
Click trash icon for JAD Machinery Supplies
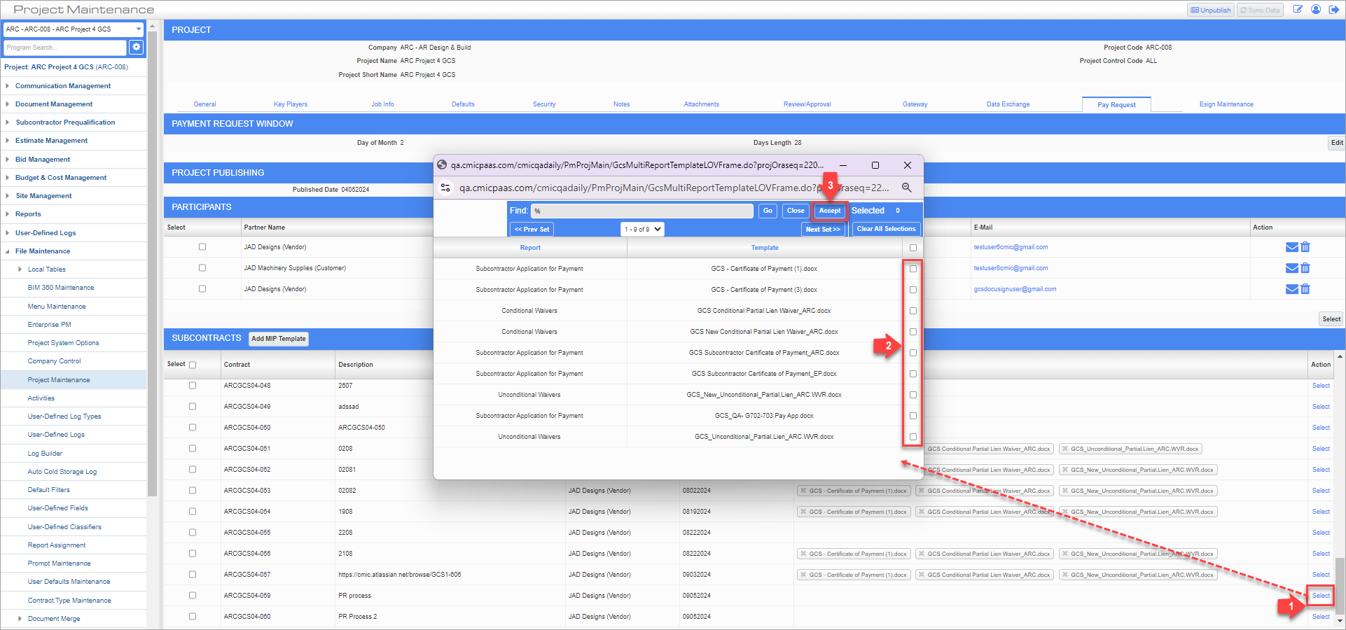click(1305, 268)
